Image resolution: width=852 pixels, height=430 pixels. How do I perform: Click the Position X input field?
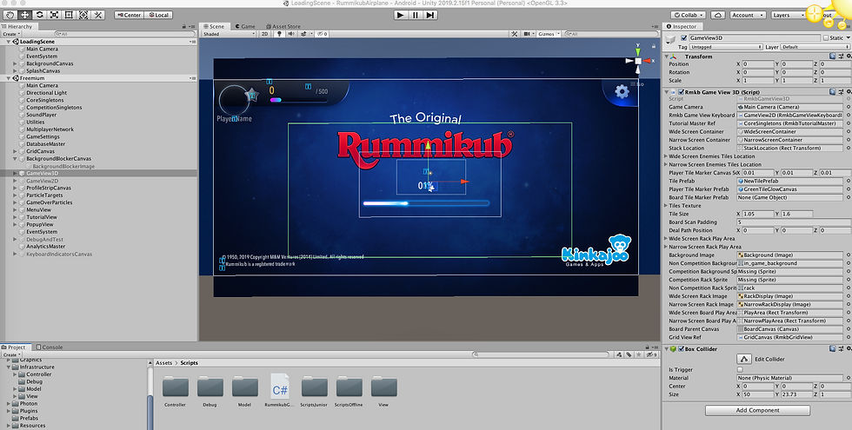757,64
